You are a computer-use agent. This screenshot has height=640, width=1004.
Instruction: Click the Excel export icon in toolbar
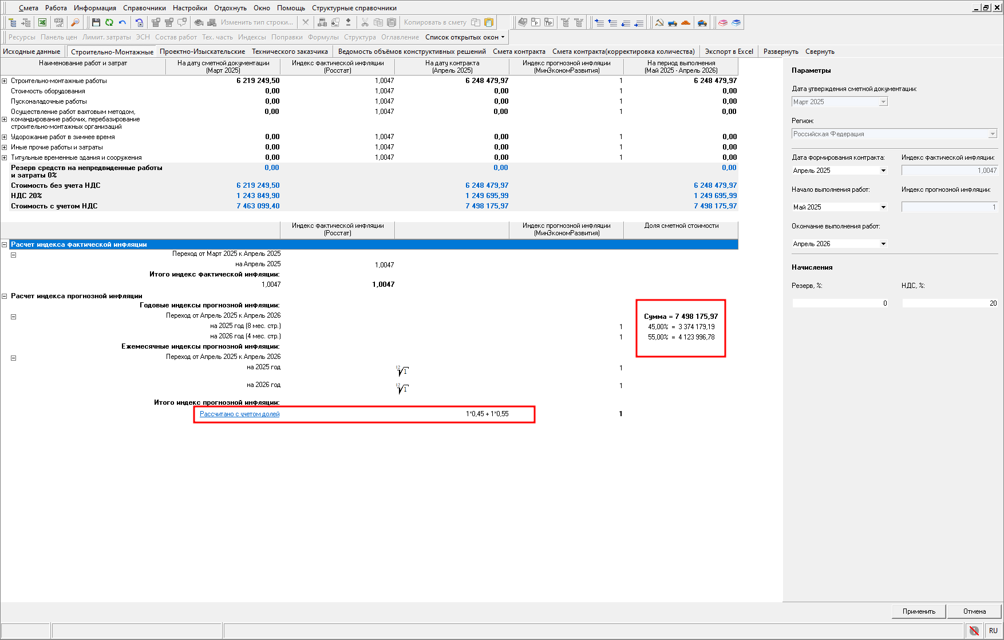coord(42,22)
